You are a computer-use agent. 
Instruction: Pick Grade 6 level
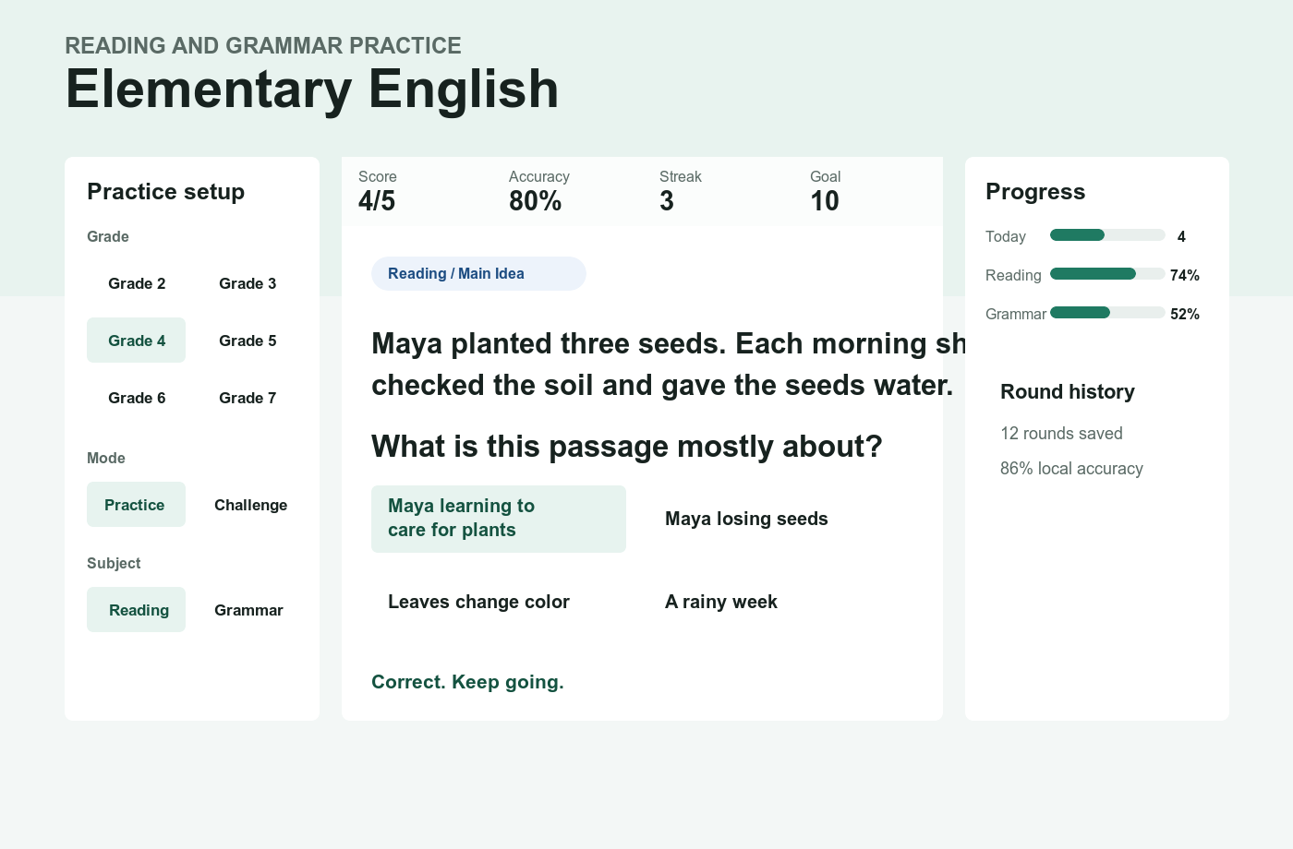point(137,398)
